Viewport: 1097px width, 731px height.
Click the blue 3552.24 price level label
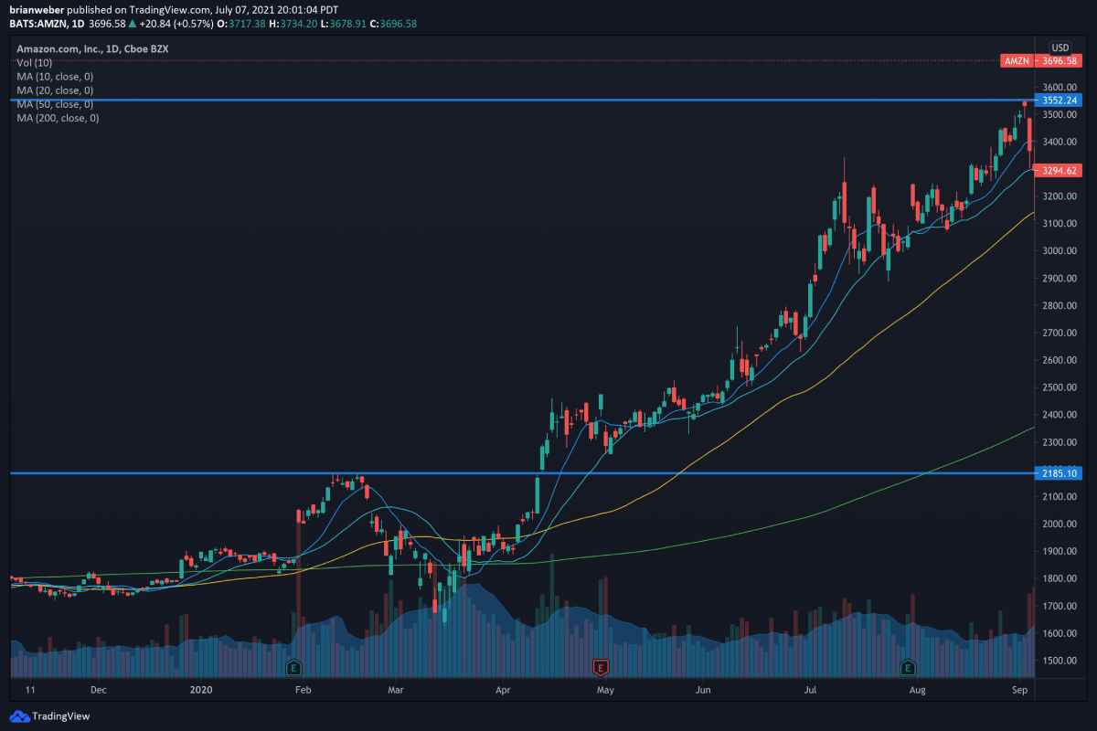1060,100
